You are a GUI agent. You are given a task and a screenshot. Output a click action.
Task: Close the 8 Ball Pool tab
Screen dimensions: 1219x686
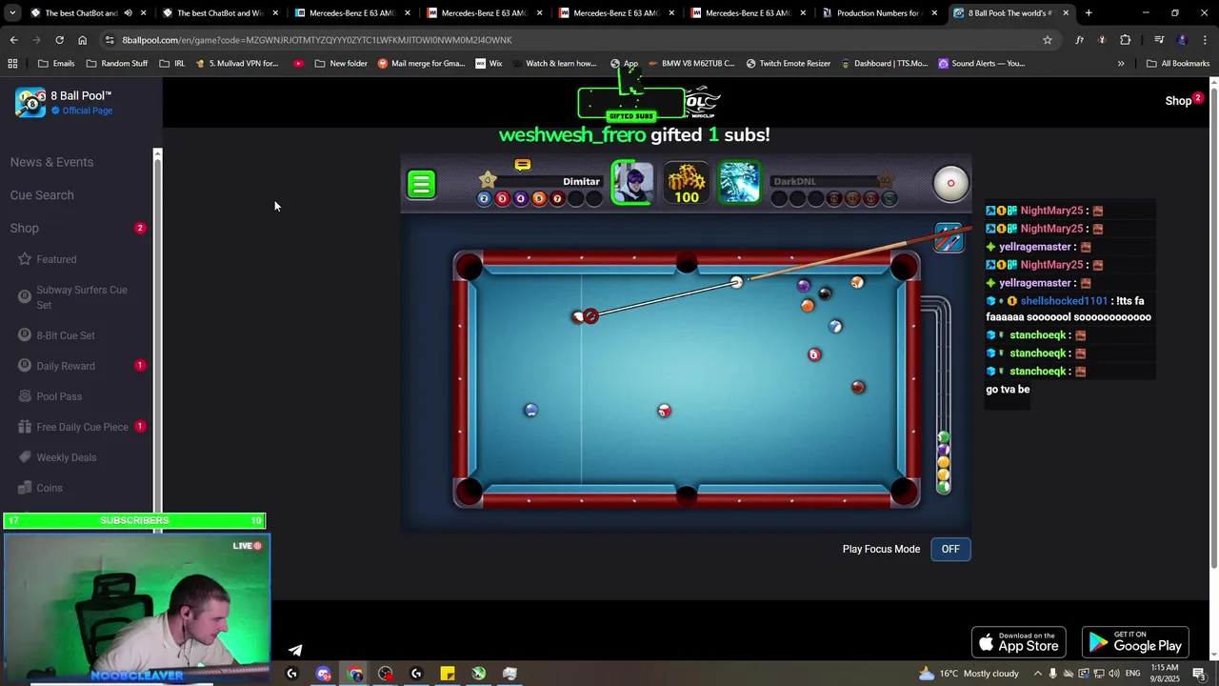tap(1066, 13)
